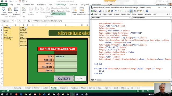Toggle Design Mode icon in VBA toolbar
This screenshot has height=96, width=172.
coord(131,11)
